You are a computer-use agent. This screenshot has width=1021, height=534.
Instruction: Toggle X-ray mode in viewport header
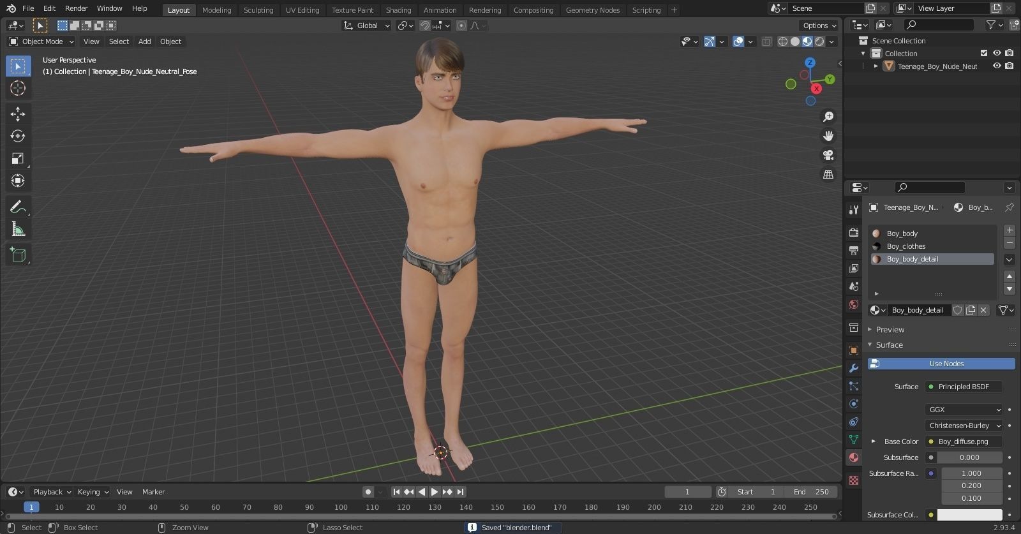pos(766,41)
